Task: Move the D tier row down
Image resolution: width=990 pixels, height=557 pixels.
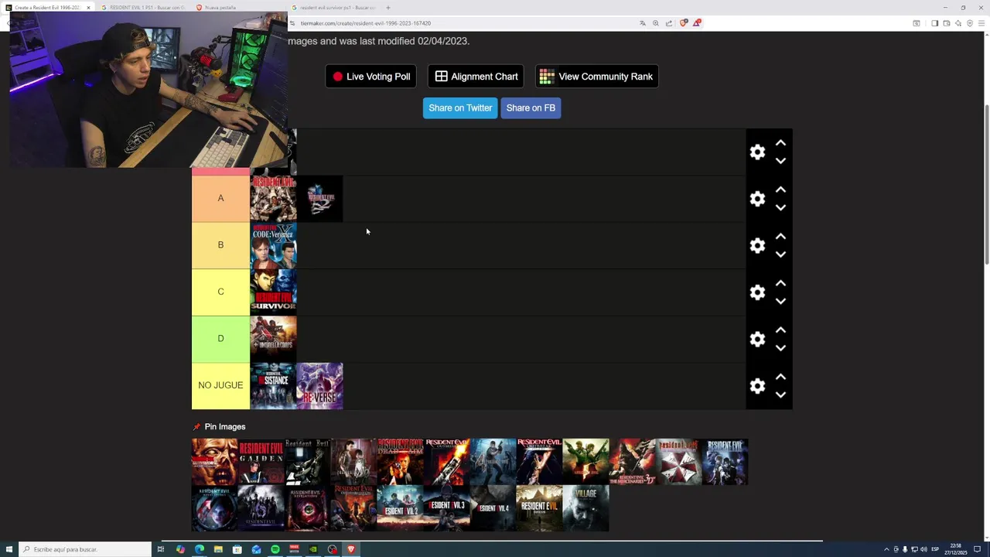Action: (x=780, y=348)
